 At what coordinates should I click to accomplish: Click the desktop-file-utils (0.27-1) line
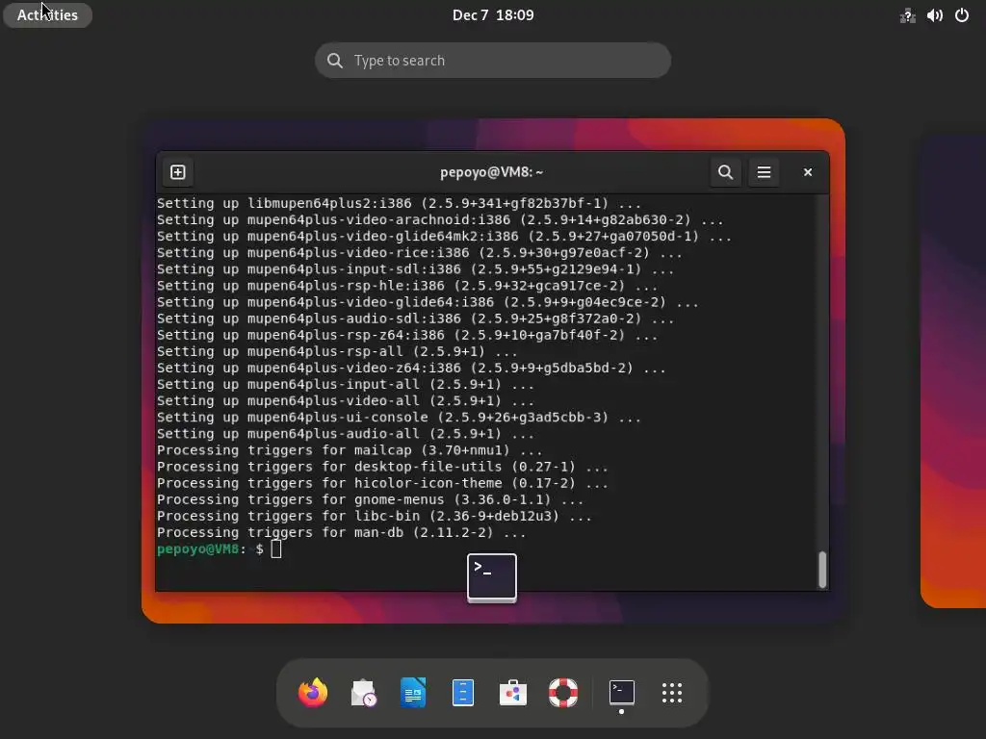pos(382,467)
